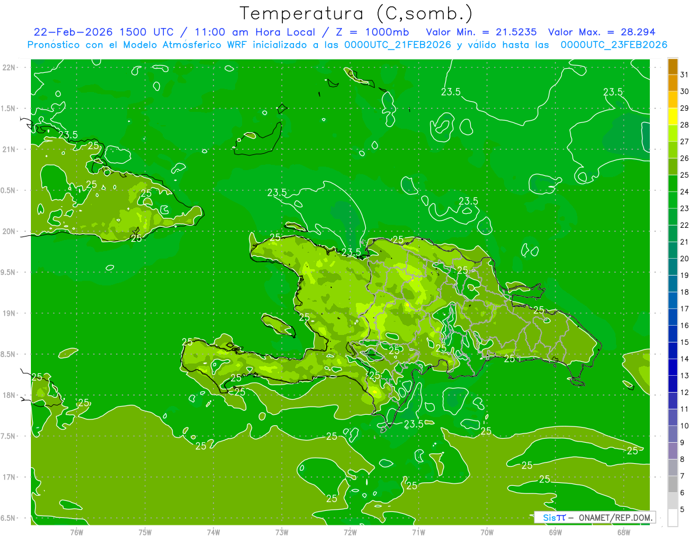This screenshot has width=700, height=540.
Task: Click the '75W' longitude axis label
Action: pyautogui.click(x=145, y=532)
